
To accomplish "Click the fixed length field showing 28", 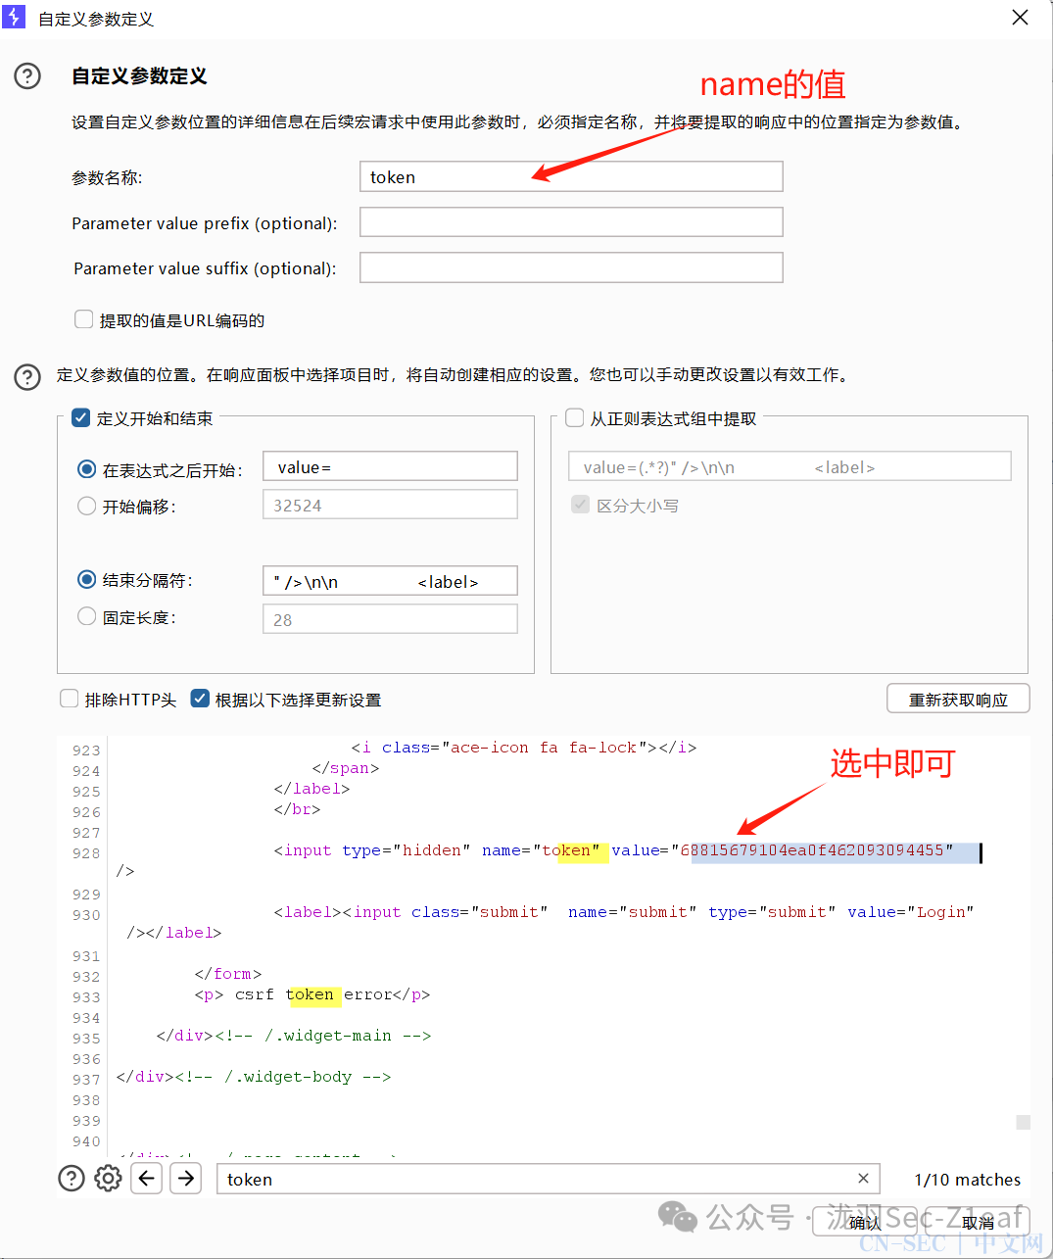I will point(390,619).
